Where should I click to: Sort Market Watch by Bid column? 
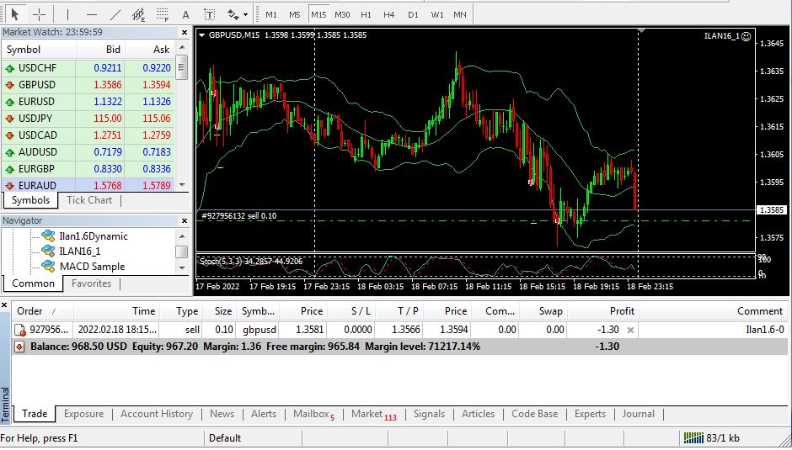(100, 50)
